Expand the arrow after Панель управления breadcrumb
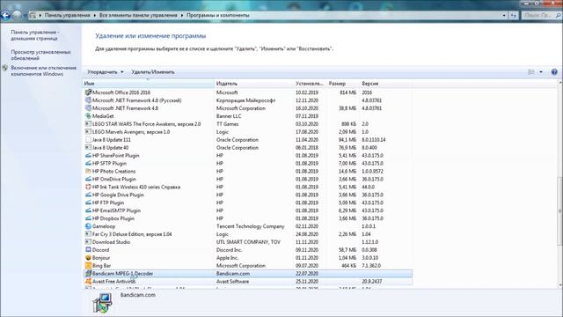 tap(95, 16)
